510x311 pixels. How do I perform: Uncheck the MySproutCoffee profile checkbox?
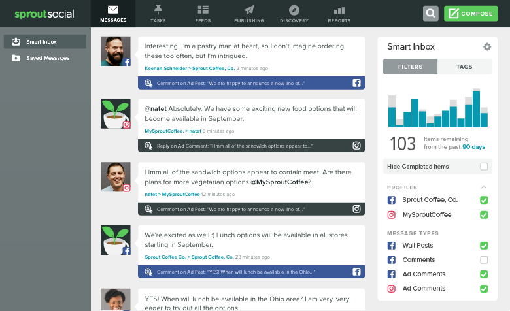(x=484, y=215)
